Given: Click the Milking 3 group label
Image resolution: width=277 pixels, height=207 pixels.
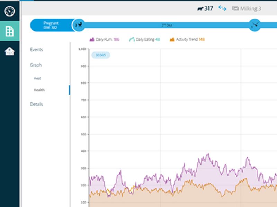Looking at the screenshot, I should (x=251, y=9).
